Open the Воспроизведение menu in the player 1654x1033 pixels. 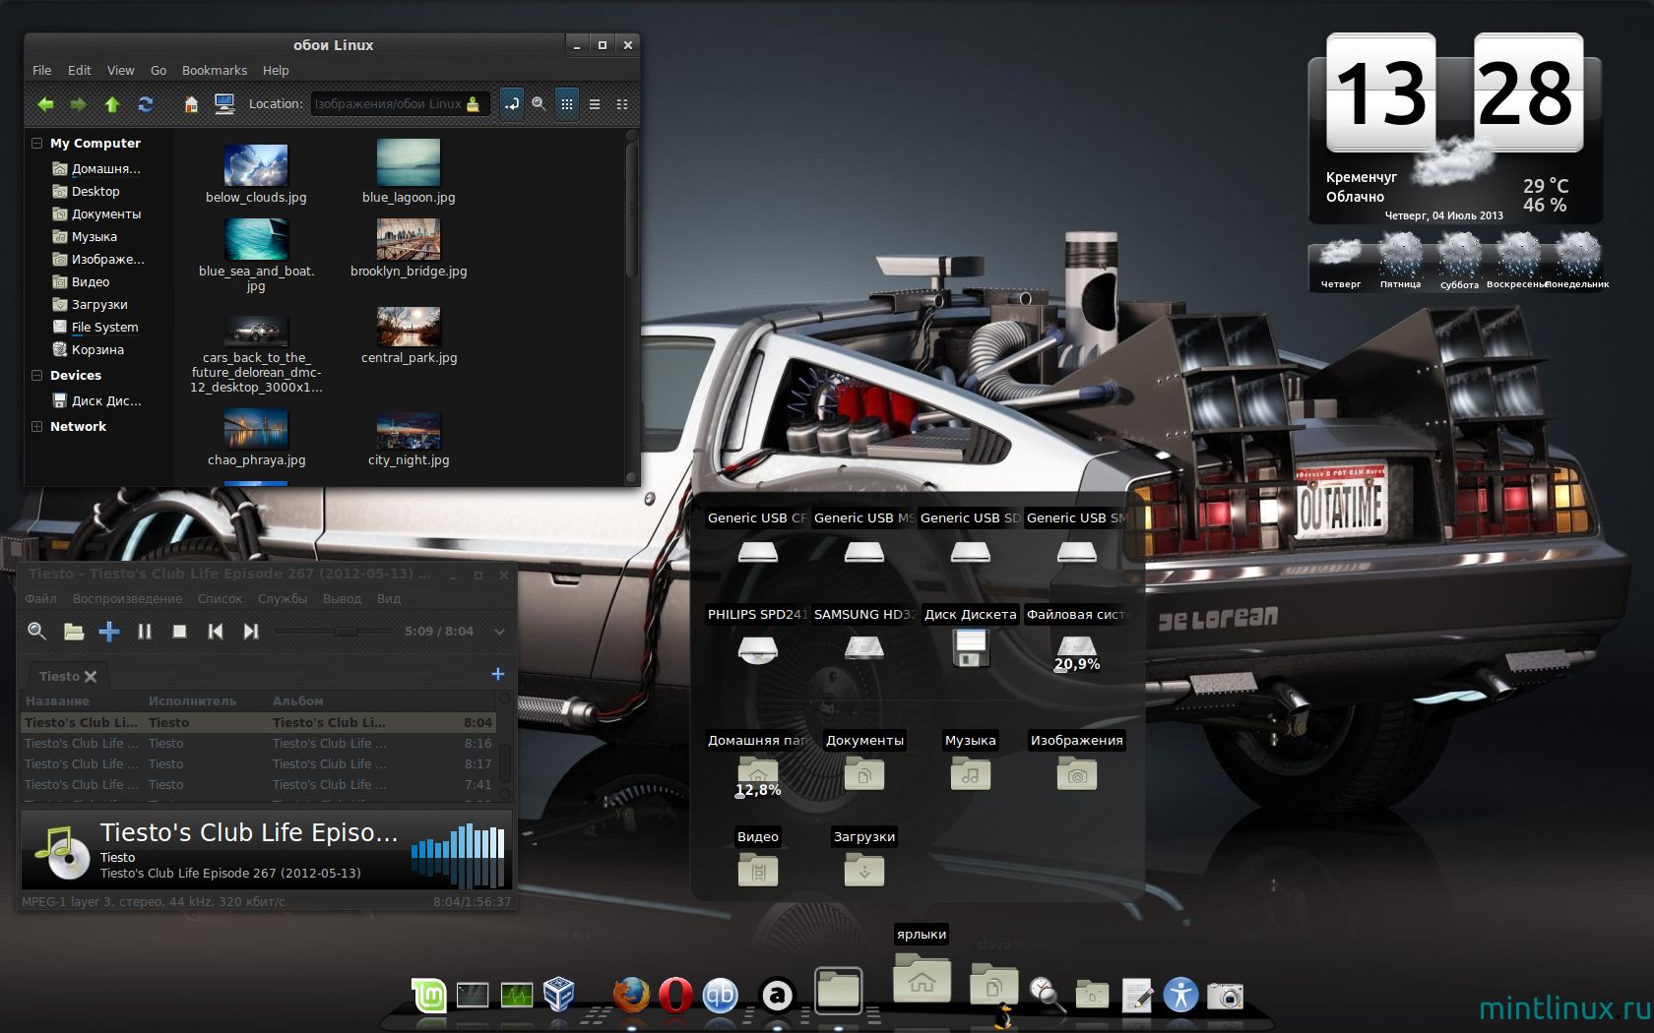[127, 598]
